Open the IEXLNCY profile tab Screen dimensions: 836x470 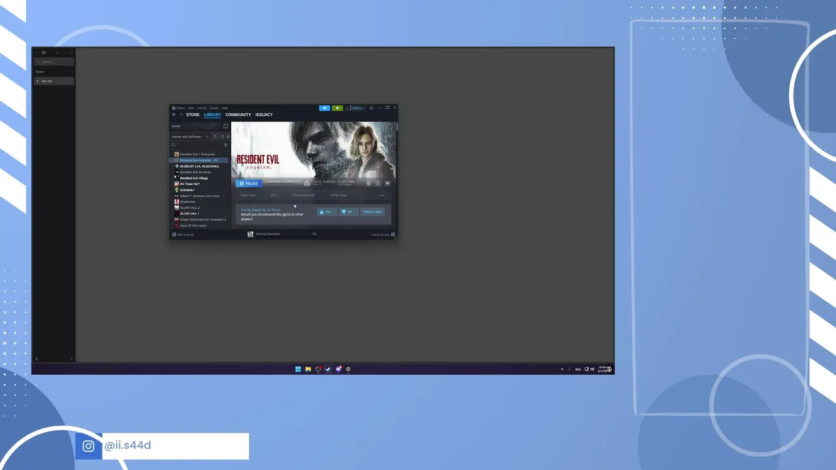(264, 115)
